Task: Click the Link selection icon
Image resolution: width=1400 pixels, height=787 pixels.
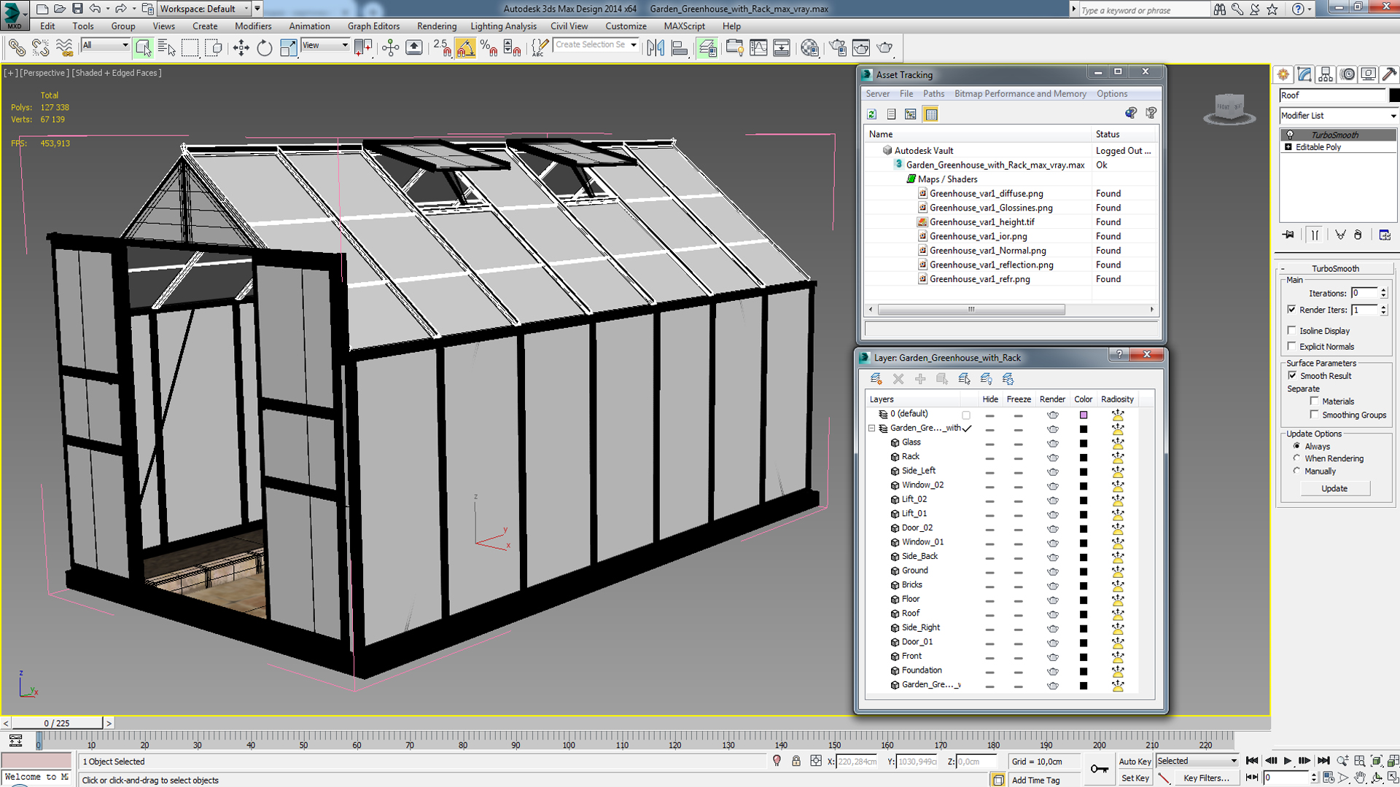Action: 17,48
